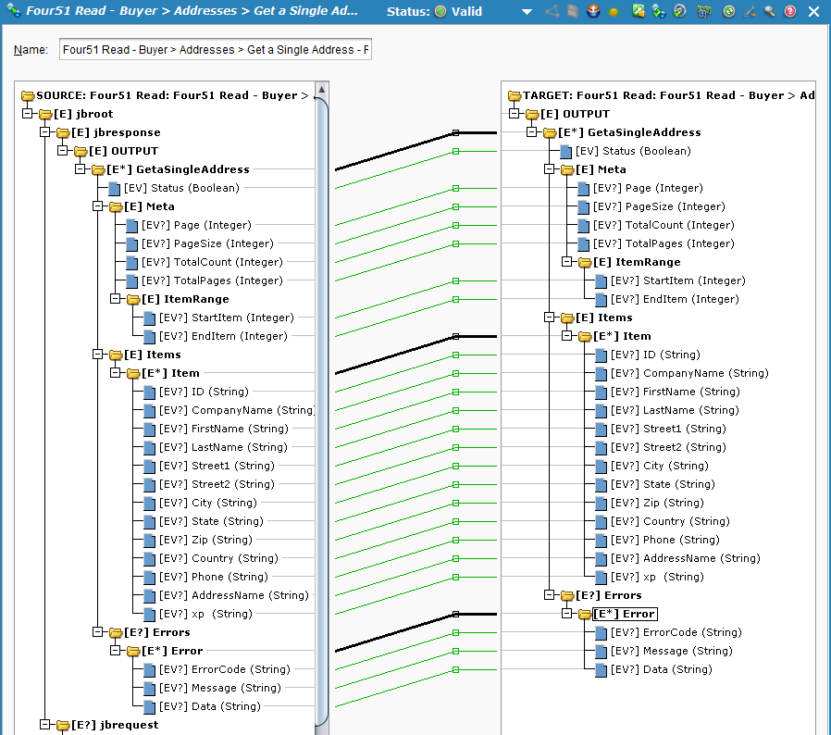This screenshot has height=735, width=831.
Task: Click the grayed-out floppy disk save icon
Action: tap(572, 12)
